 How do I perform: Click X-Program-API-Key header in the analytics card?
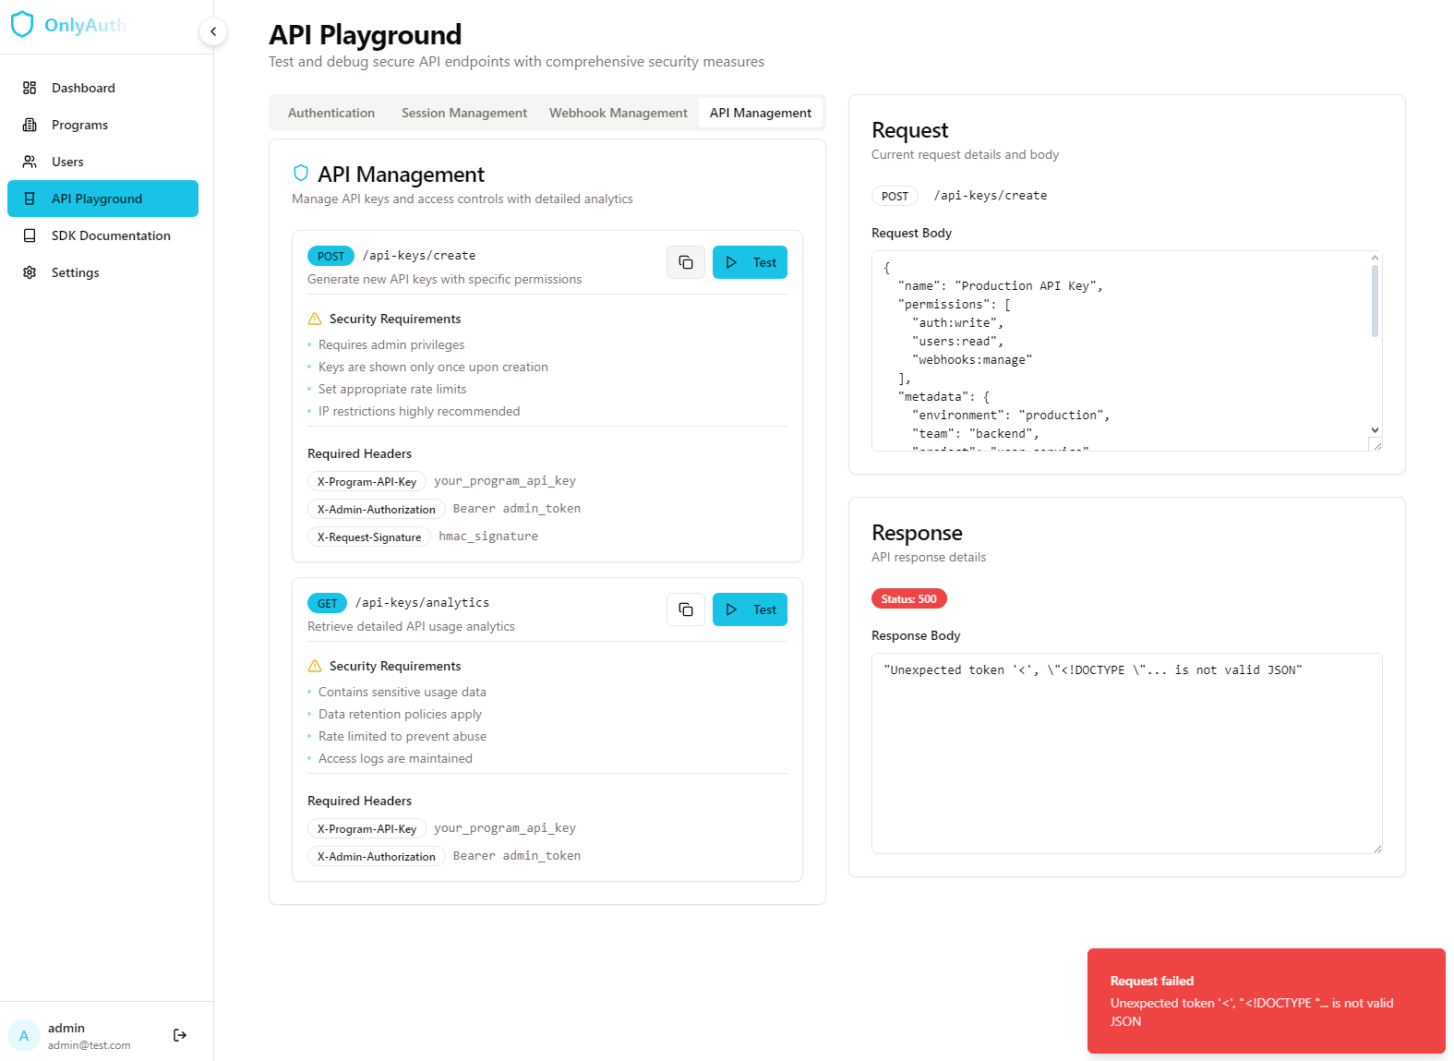(367, 828)
